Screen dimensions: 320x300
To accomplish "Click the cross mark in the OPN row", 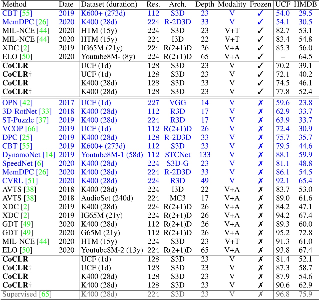I will [260, 103].
